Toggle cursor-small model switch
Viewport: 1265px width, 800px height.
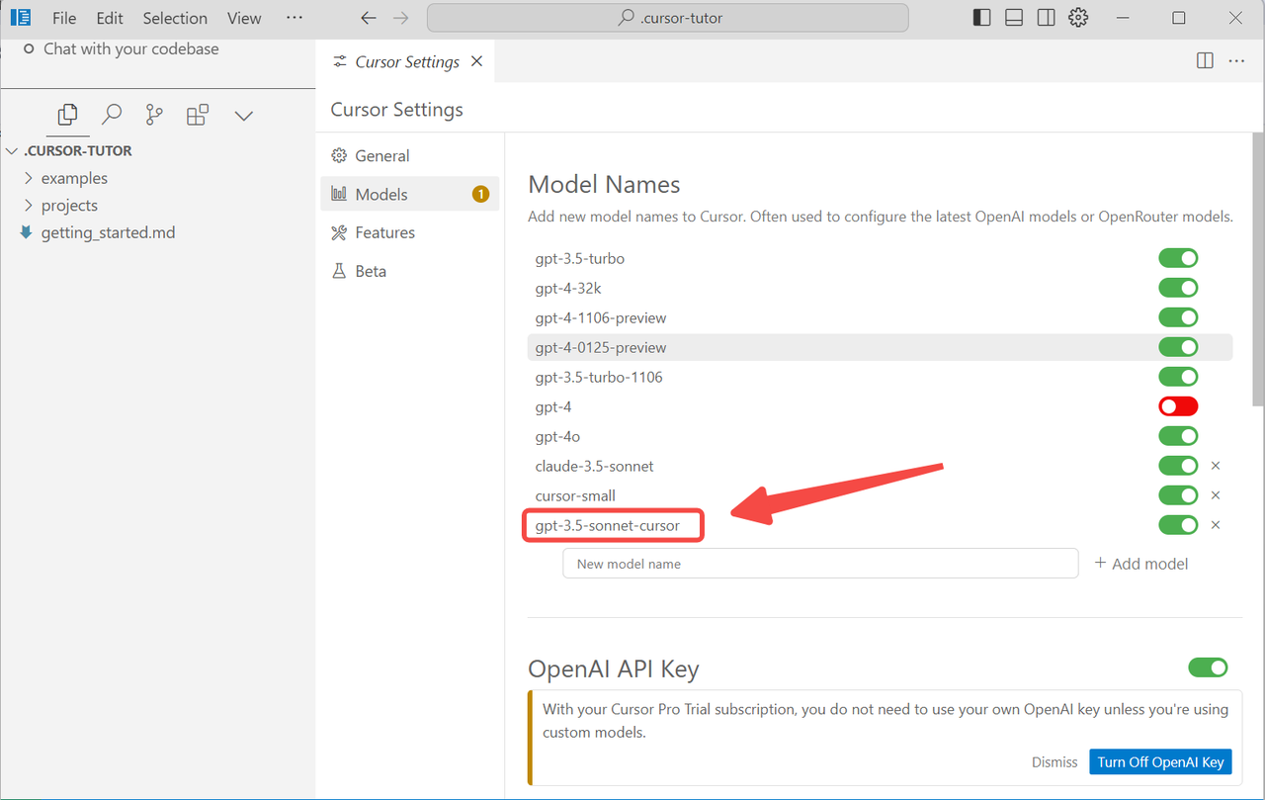coord(1178,495)
